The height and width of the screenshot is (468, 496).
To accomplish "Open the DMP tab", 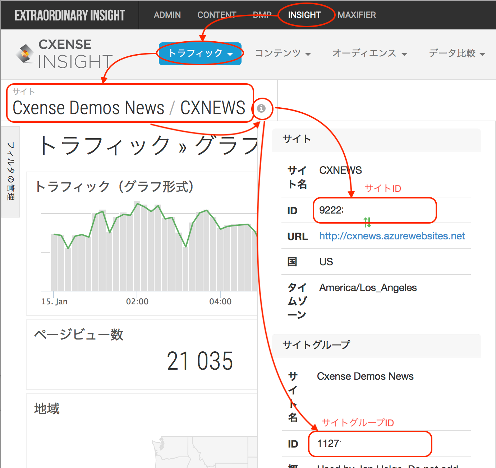I will click(x=262, y=15).
